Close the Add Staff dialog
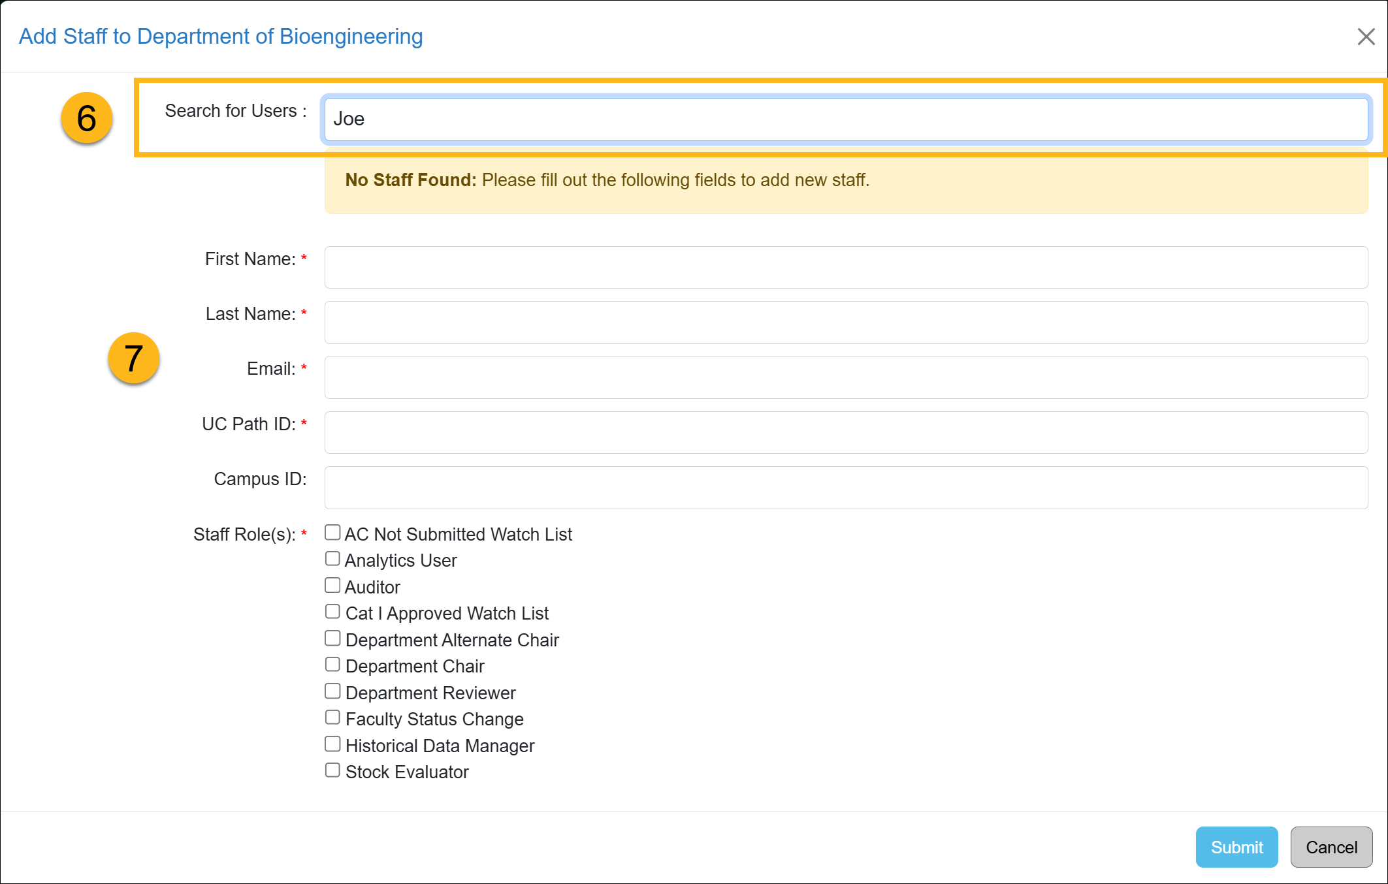 coord(1366,37)
